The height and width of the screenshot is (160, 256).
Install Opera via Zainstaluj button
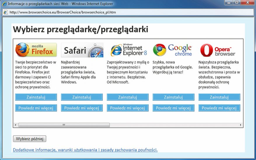pos(219,97)
